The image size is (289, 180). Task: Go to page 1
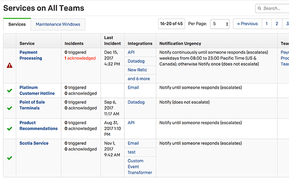pos(266,24)
